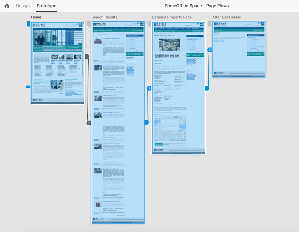Select the Search Results artboard label

pyautogui.click(x=104, y=17)
